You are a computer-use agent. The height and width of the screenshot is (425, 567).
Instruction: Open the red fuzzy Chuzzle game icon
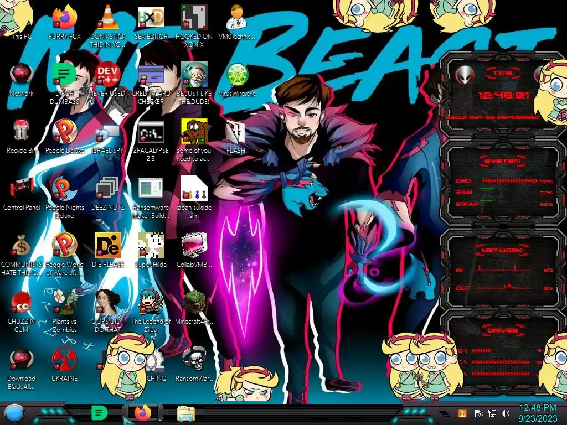pos(22,302)
